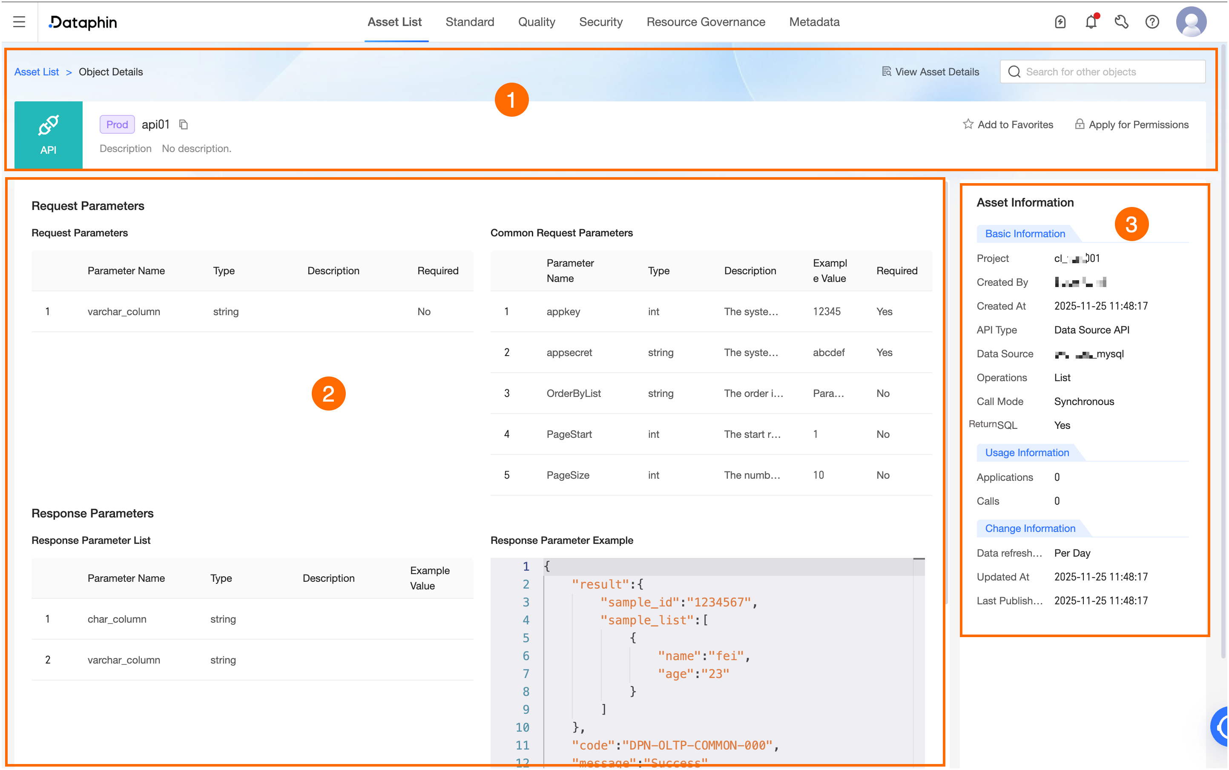Click the Prod environment tag
1229x770 pixels.
117,124
